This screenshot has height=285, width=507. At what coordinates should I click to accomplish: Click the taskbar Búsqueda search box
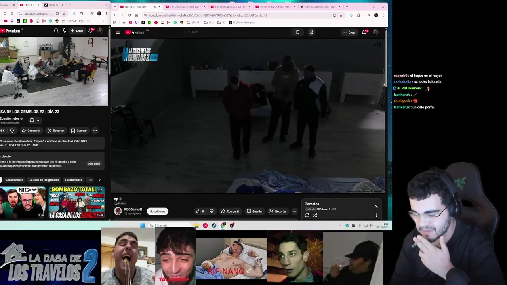[170, 226]
